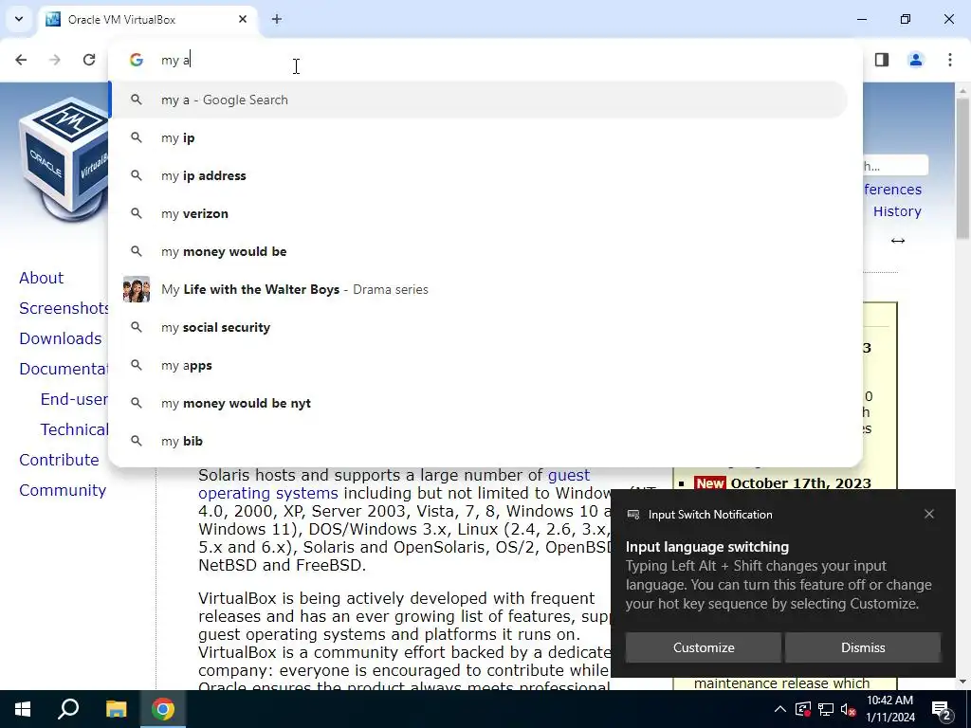Choose the 'my money would be nyt' suggestion
971x728 pixels.
coord(478,403)
